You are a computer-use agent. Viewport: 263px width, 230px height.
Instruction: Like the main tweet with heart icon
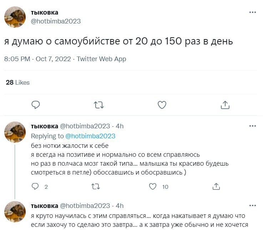162,105
